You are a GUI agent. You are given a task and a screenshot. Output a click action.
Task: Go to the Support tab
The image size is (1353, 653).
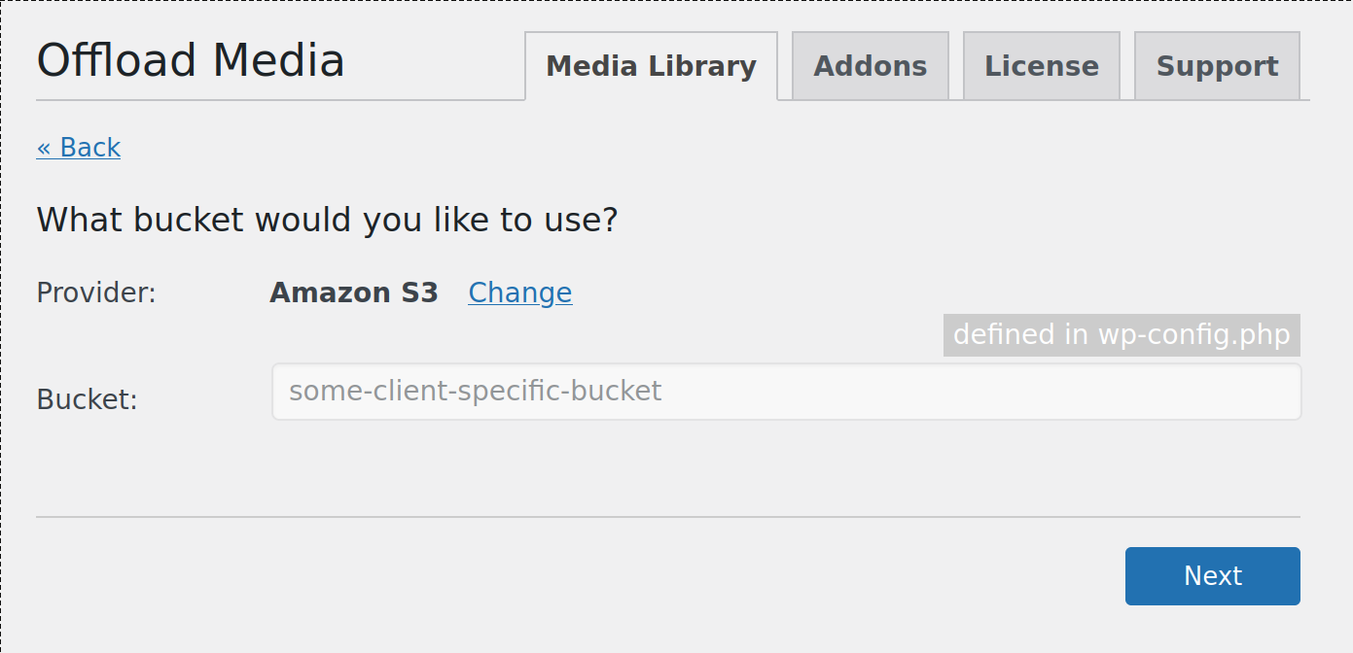point(1216,65)
